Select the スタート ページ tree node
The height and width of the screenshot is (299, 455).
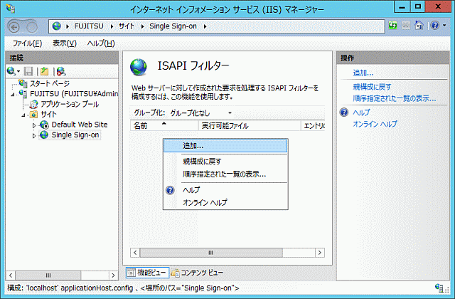click(x=50, y=84)
